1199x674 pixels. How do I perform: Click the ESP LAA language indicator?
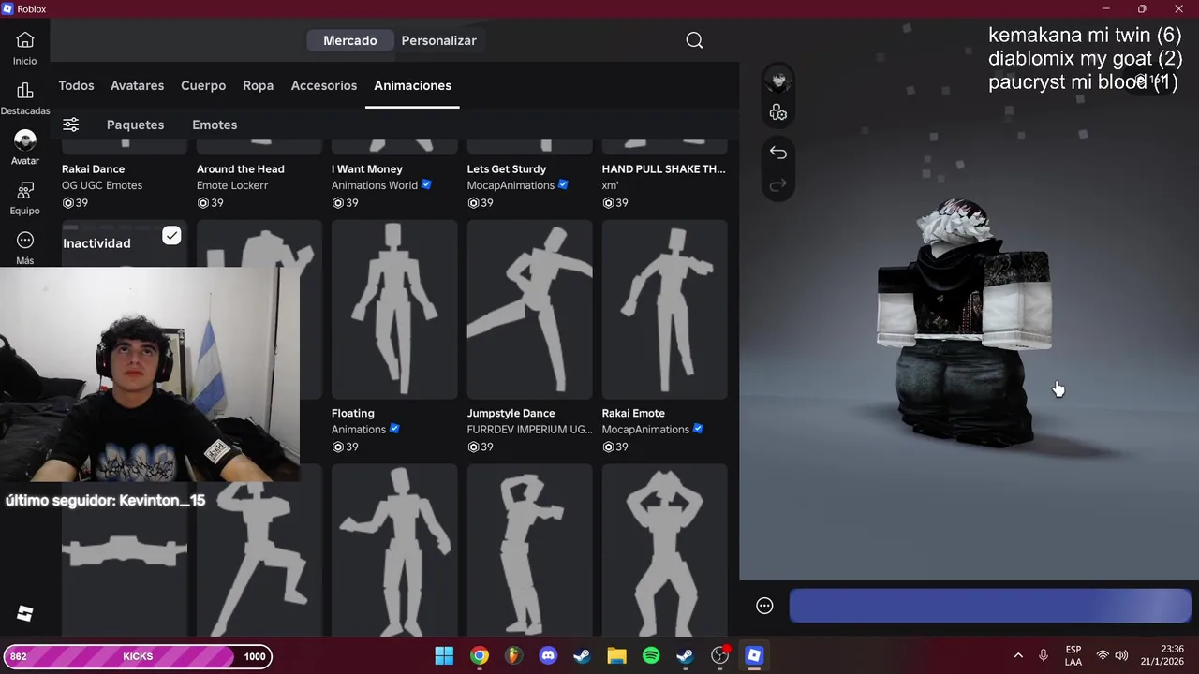point(1073,656)
